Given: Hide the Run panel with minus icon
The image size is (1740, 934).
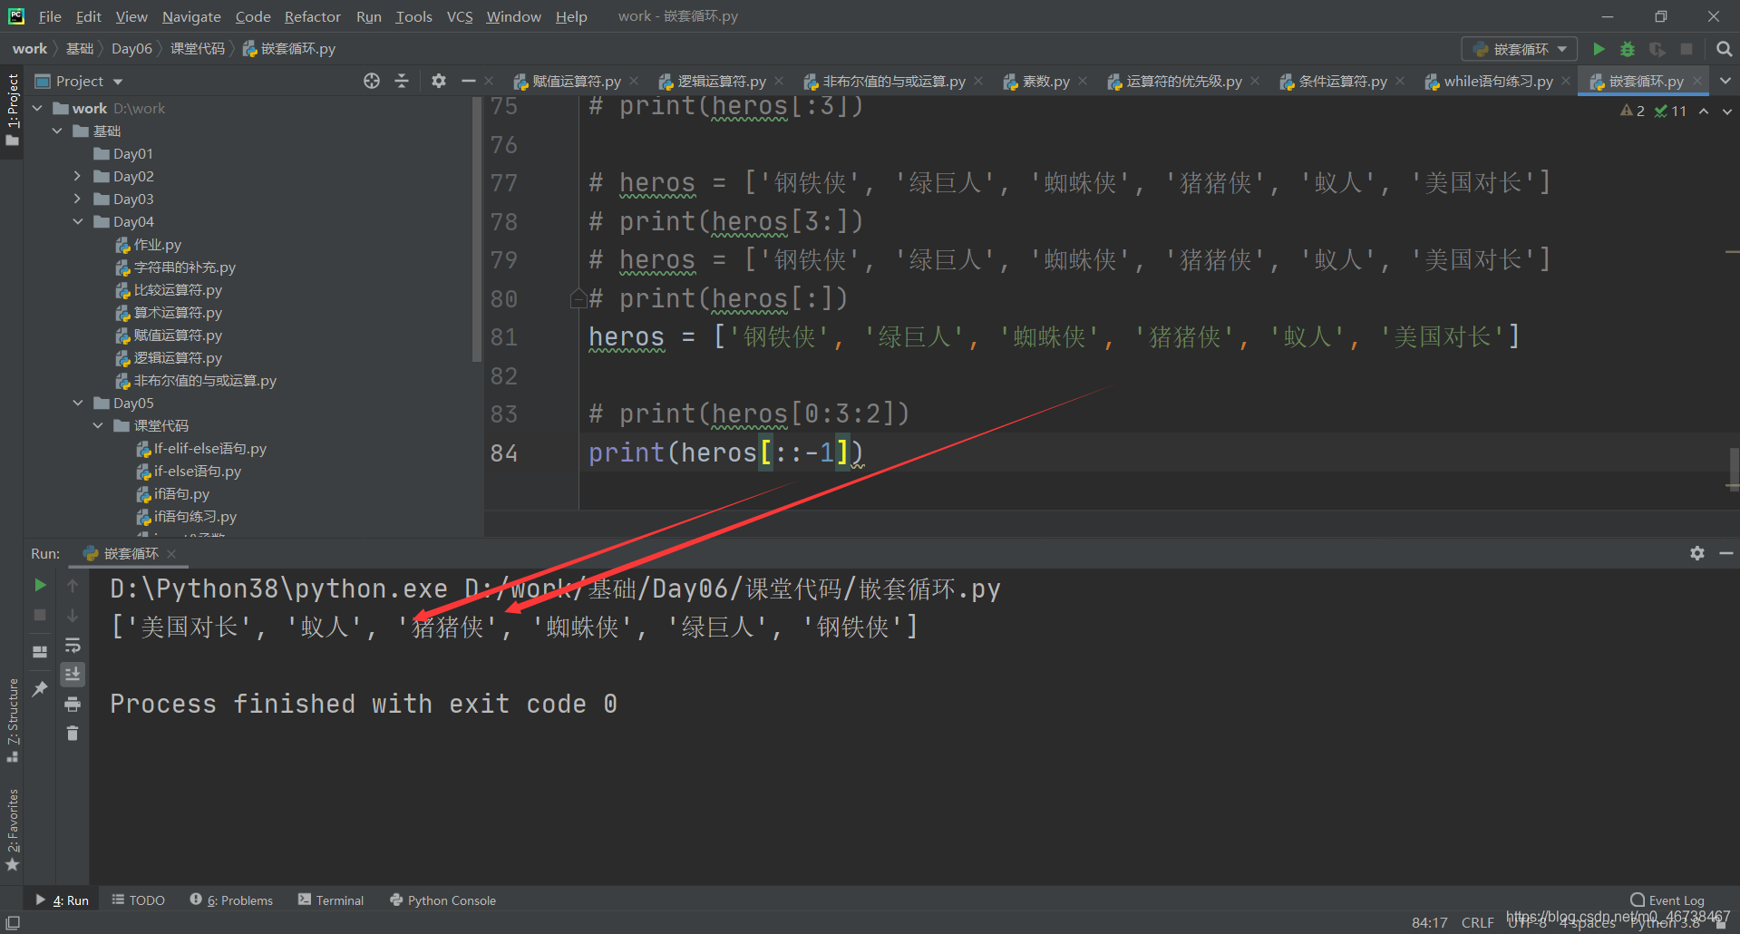Looking at the screenshot, I should pos(1726,553).
